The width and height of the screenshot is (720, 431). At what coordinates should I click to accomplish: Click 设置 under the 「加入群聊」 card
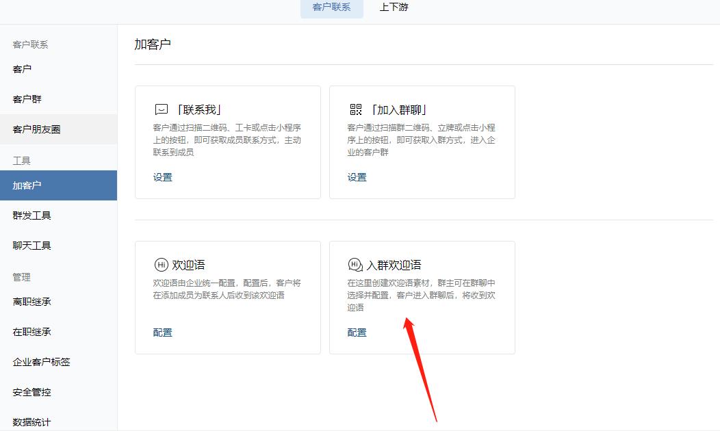pos(357,176)
